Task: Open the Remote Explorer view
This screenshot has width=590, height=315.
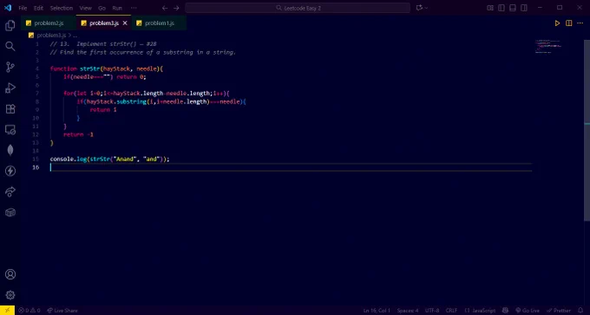Action: pos(10,130)
